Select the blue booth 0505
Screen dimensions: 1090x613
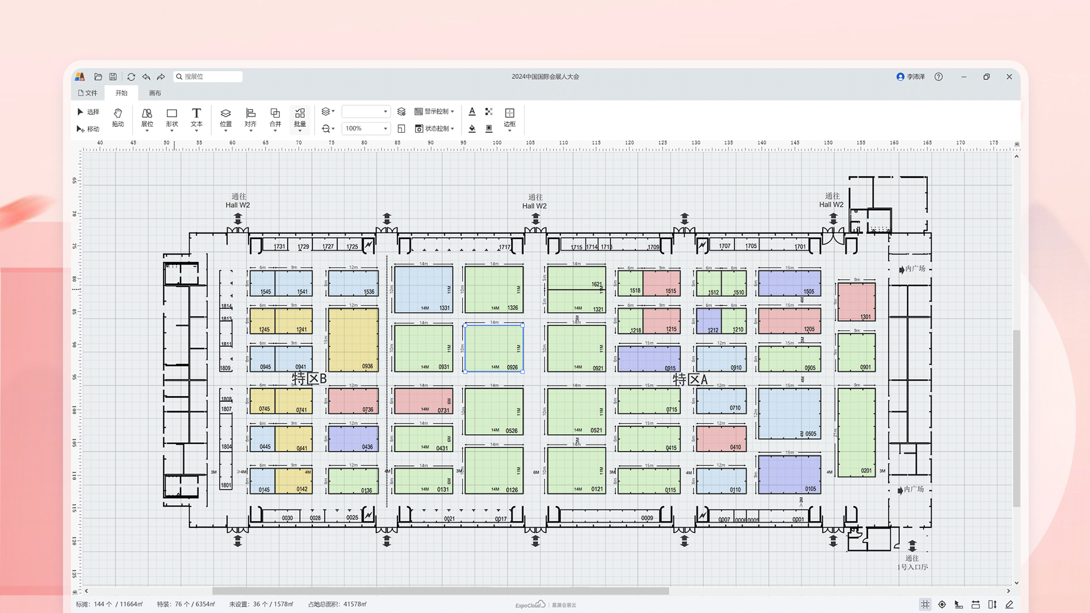pos(790,413)
